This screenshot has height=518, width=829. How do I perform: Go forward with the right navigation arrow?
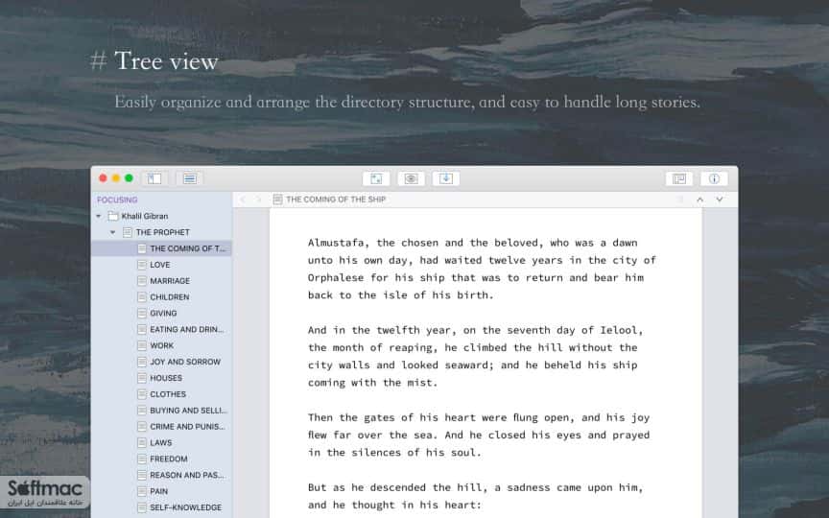pyautogui.click(x=258, y=200)
